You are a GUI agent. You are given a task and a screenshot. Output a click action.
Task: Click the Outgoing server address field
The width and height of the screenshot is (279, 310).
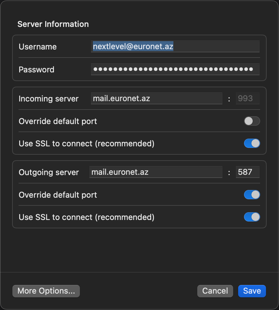pyautogui.click(x=156, y=172)
